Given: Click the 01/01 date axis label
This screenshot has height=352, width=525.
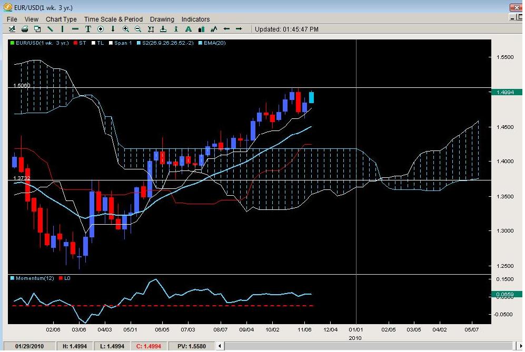Looking at the screenshot, I should tap(356, 329).
